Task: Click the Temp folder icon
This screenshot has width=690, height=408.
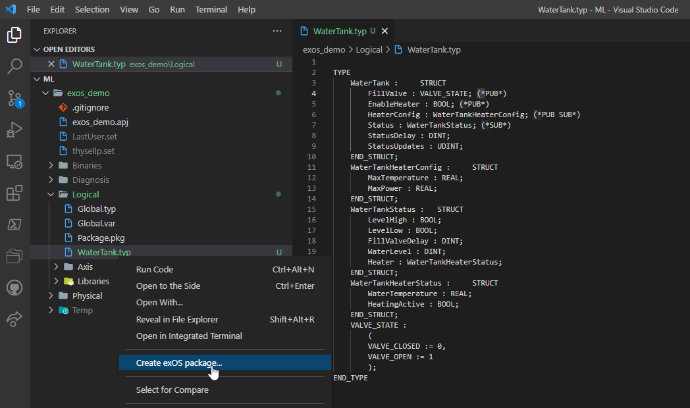Action: pos(63,311)
